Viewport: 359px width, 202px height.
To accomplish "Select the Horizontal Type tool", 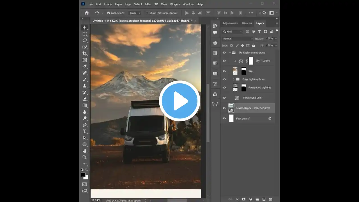I will [x=84, y=131].
